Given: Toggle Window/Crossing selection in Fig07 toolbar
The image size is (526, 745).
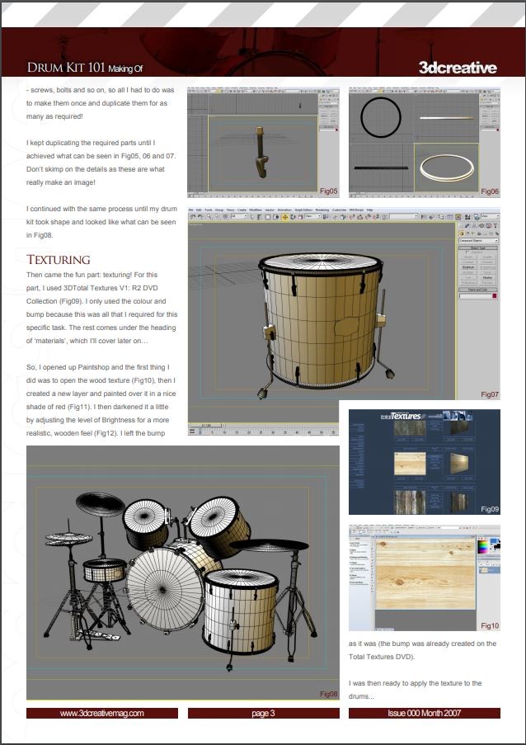Looking at the screenshot, I should pos(276,217).
